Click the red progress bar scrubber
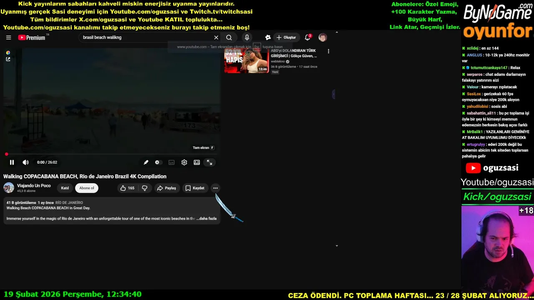The image size is (534, 300). click(6, 154)
